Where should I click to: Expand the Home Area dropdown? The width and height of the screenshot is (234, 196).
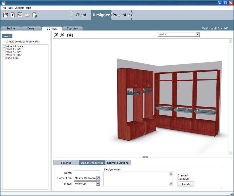(x=98, y=178)
